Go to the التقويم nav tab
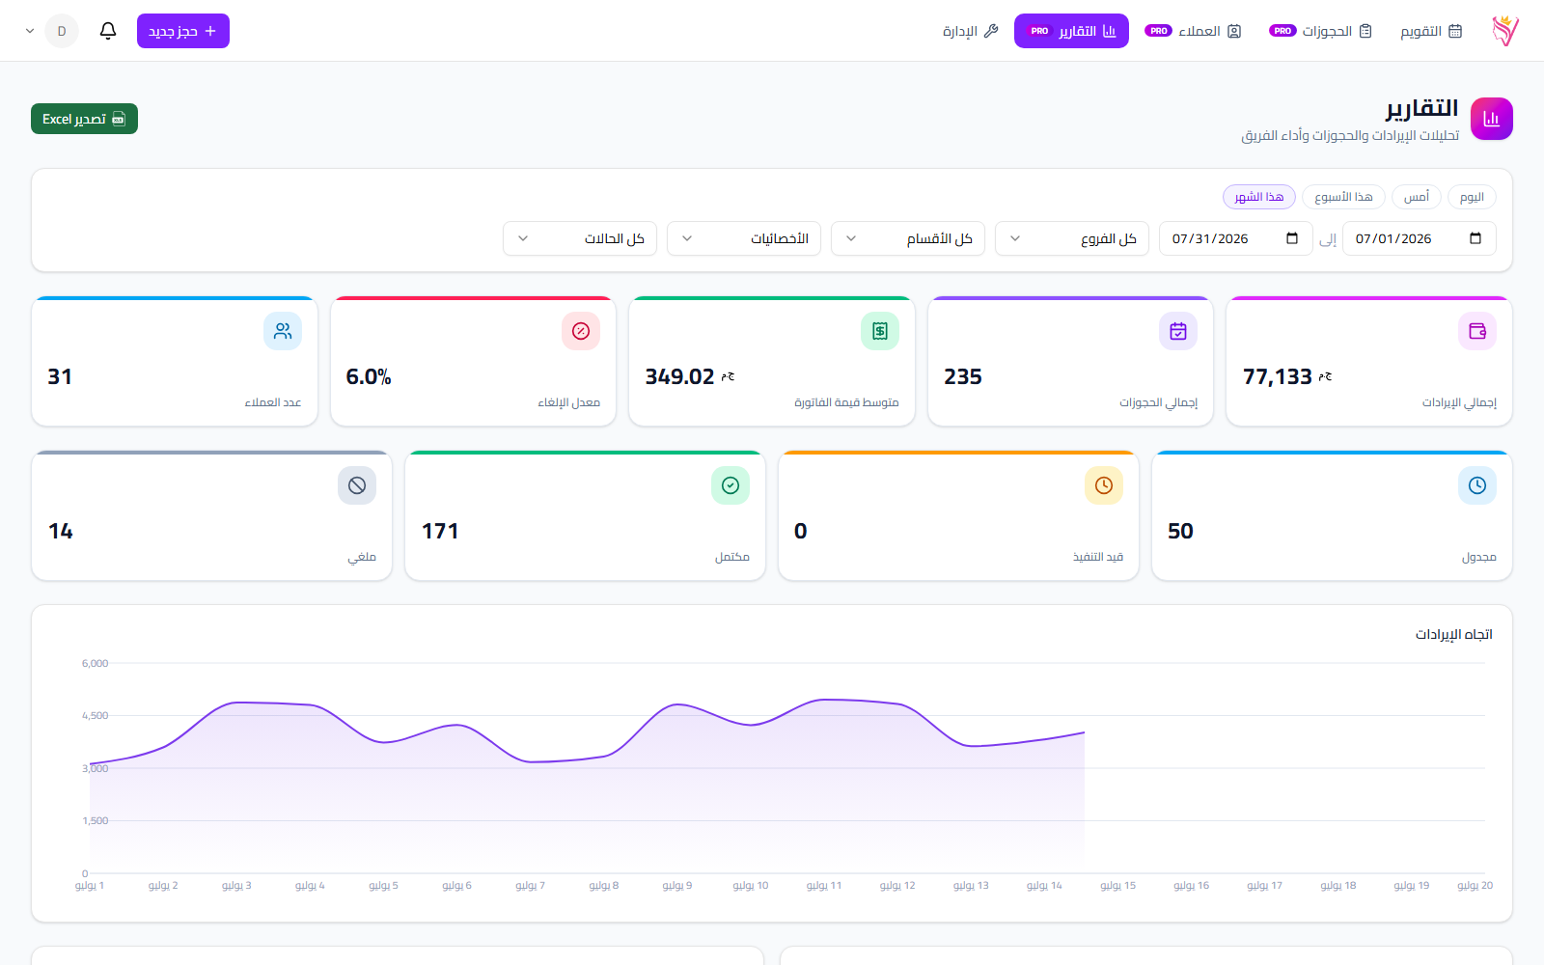 (x=1431, y=31)
